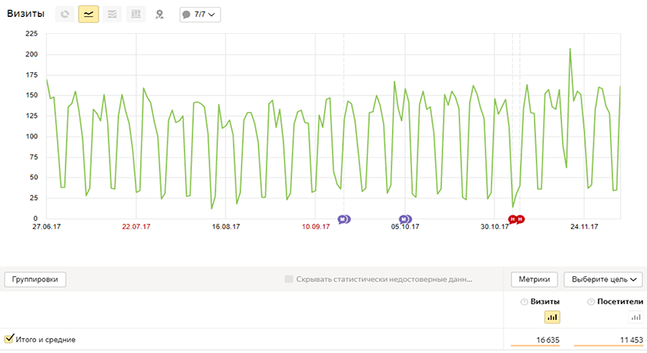Image resolution: width=647 pixels, height=353 pixels.
Task: Uncheck the Итого и средние checkbox
Action: [x=9, y=338]
